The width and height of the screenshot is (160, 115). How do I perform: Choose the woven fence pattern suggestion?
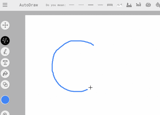click(110, 5)
